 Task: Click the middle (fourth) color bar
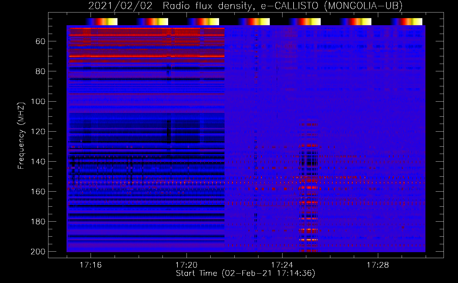(254, 22)
